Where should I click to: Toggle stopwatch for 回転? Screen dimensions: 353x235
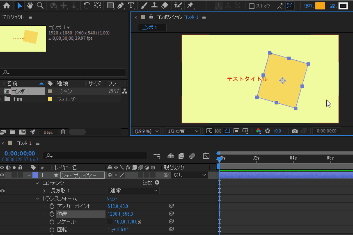click(x=52, y=230)
